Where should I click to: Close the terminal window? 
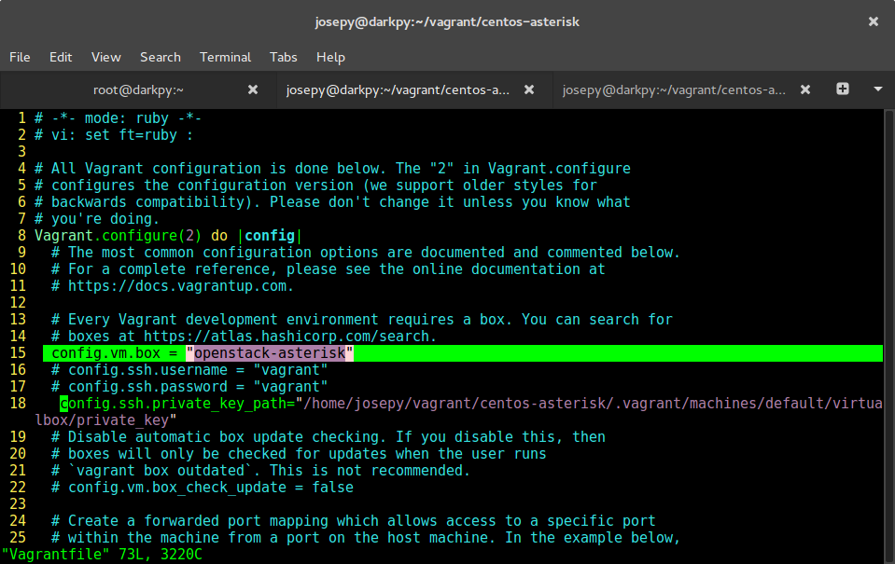tap(874, 21)
